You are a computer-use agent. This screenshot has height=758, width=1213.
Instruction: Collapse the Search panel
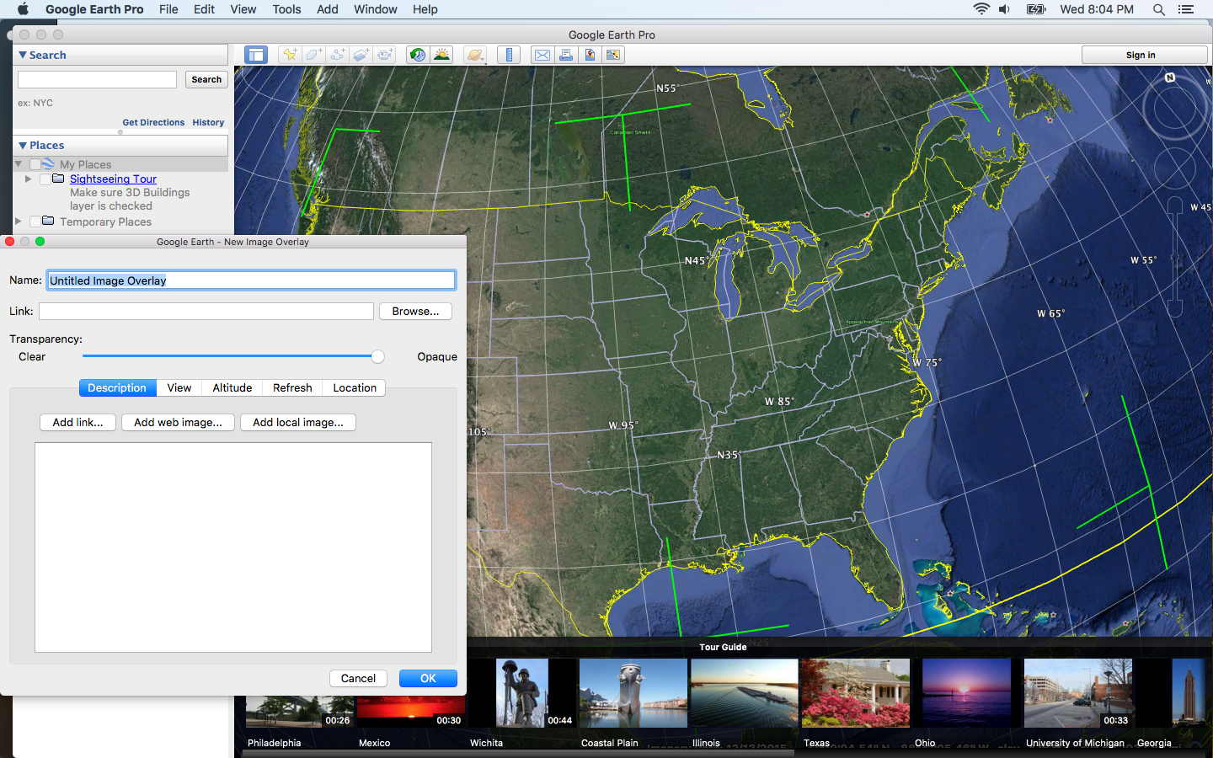pyautogui.click(x=23, y=55)
